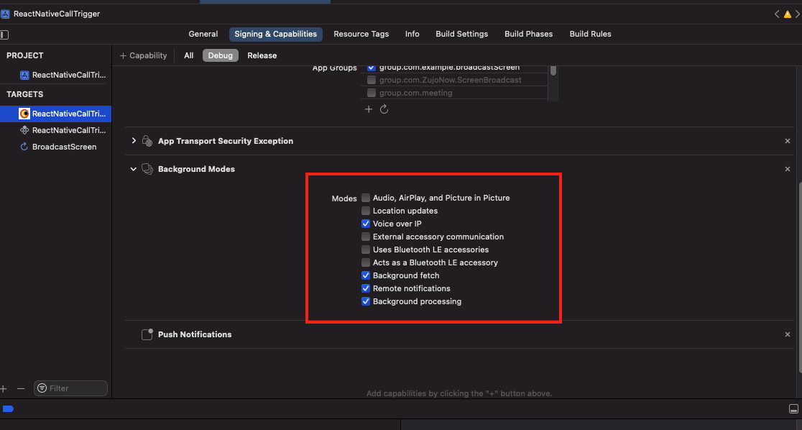Click the App Groups list scrollbar
This screenshot has height=430, width=802.
[x=553, y=70]
